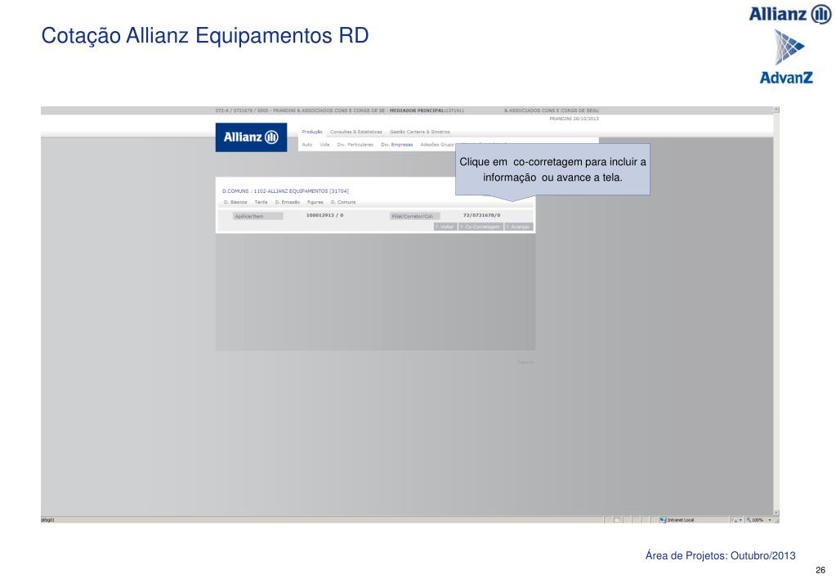Click the vertical scrollbar up arrow
The height and width of the screenshot is (579, 836).
[x=776, y=110]
